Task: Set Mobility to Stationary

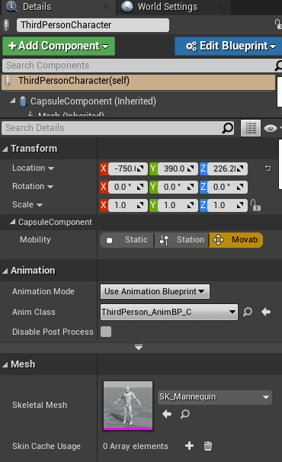Action: [x=181, y=240]
